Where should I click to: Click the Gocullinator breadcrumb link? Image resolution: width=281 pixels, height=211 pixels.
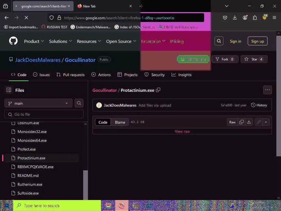[x=105, y=90]
